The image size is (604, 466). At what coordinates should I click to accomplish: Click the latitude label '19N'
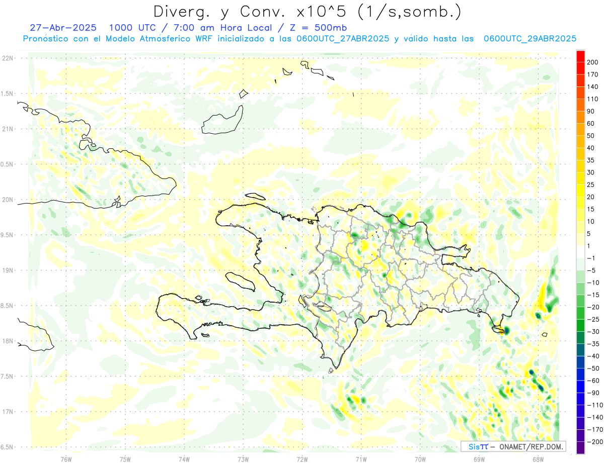[x=8, y=270]
